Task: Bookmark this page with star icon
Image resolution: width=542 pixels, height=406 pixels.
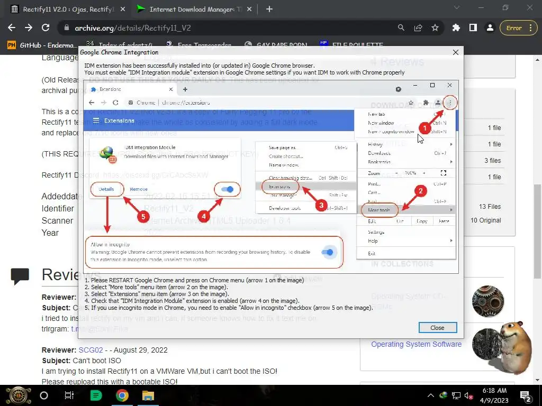Action: tap(435, 28)
